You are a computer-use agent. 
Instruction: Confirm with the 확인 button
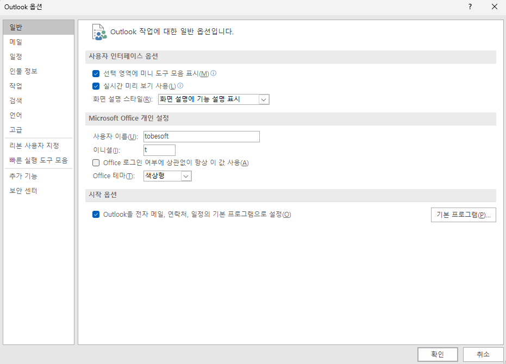(x=438, y=354)
